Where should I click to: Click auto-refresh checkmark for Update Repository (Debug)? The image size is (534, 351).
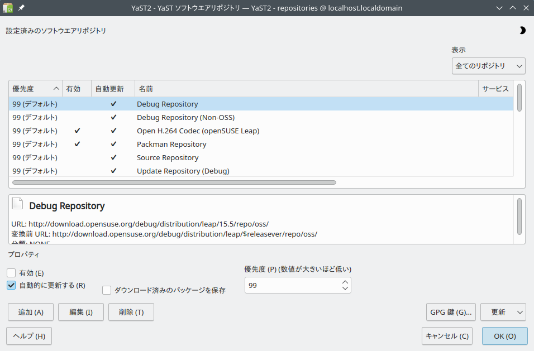(113, 171)
